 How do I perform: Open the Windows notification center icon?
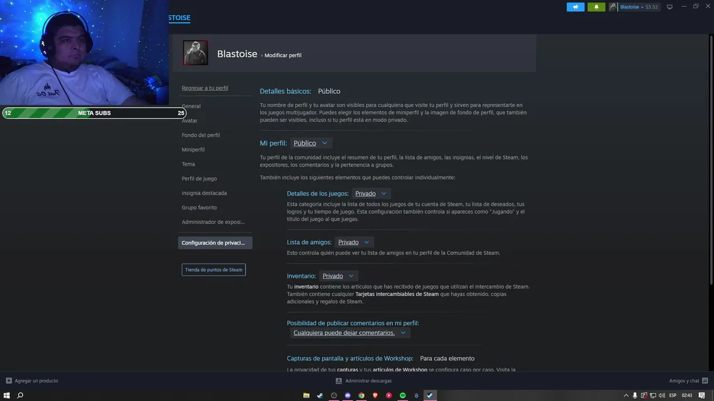tap(702, 395)
